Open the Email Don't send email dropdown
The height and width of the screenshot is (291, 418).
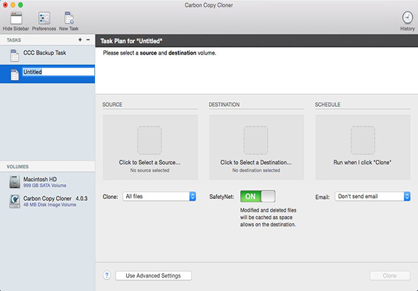click(373, 196)
